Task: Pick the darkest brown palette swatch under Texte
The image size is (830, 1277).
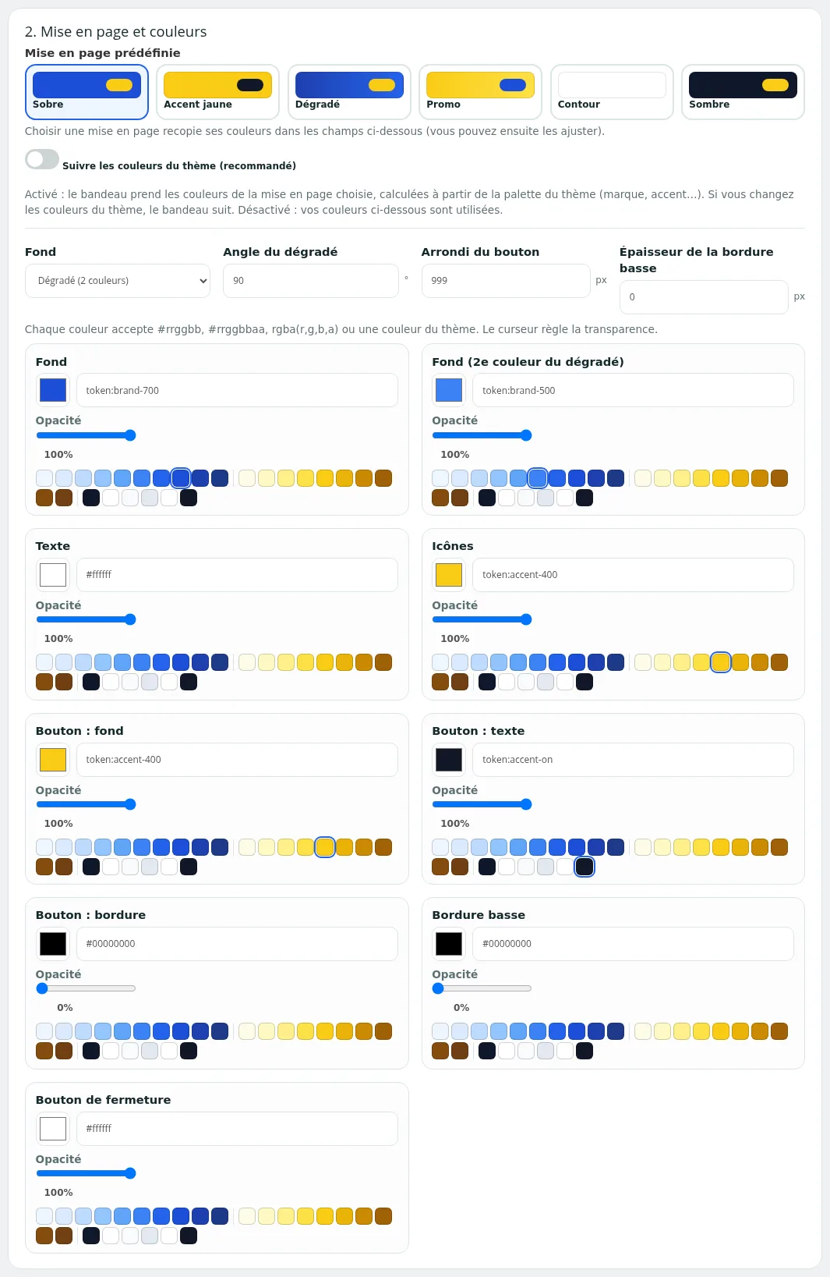Action: coord(64,682)
